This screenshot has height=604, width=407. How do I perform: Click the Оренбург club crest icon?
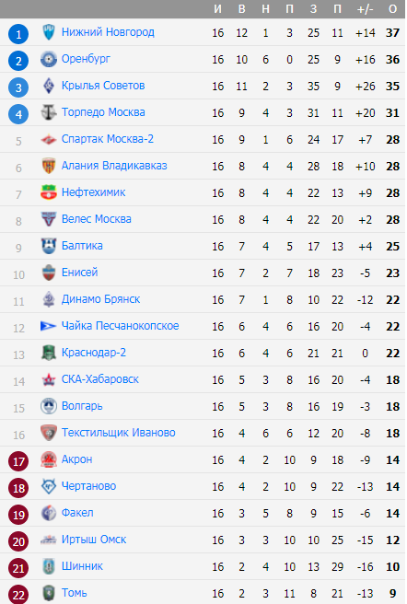pyautogui.click(x=49, y=59)
